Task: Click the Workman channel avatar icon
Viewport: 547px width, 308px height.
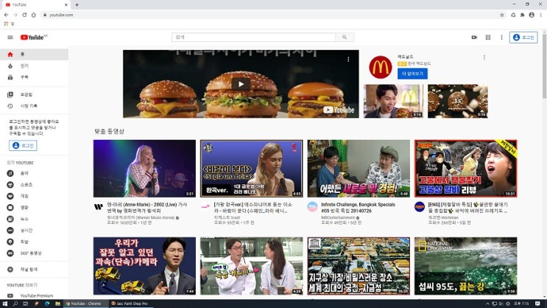Action: [x=420, y=207]
